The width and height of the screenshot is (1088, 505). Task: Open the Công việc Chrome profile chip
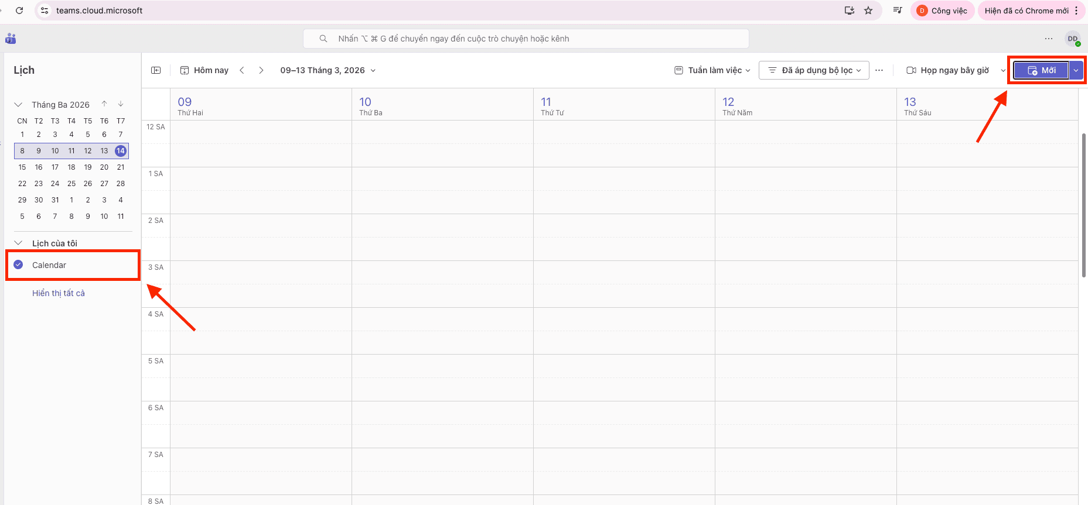[942, 11]
